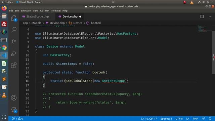Image resolution: width=215 pixels, height=121 pixels.
Task: Open the network status icon in top bar
Action: pos(199,2)
